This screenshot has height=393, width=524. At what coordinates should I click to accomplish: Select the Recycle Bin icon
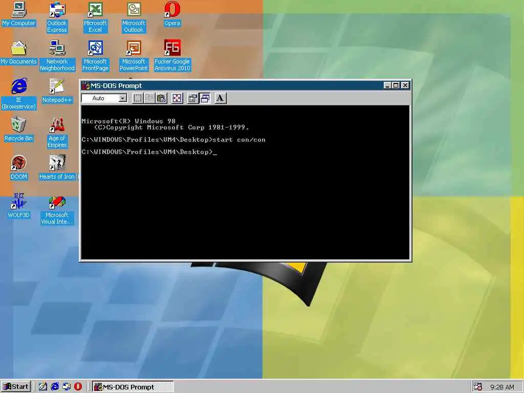coord(19,129)
